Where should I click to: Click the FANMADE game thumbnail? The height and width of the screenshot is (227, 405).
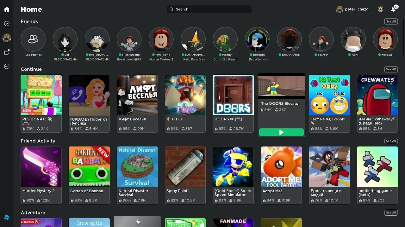click(x=233, y=223)
